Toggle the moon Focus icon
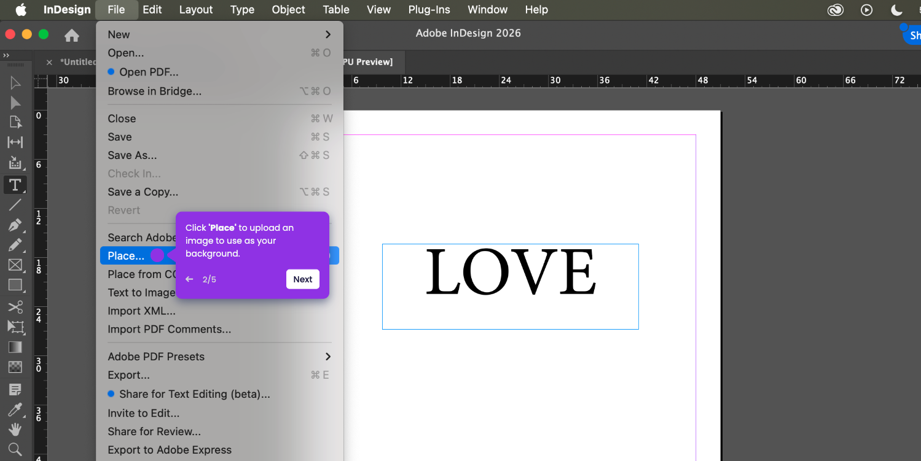The image size is (921, 461). click(x=896, y=10)
